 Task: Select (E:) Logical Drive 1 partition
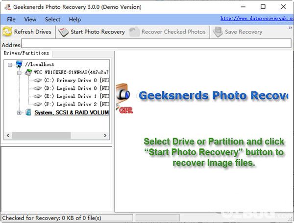click(76, 96)
